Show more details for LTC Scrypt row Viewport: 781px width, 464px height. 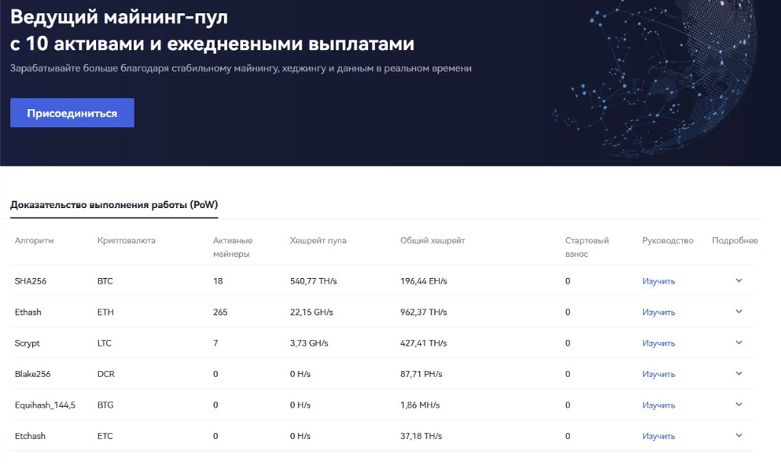pos(738,343)
